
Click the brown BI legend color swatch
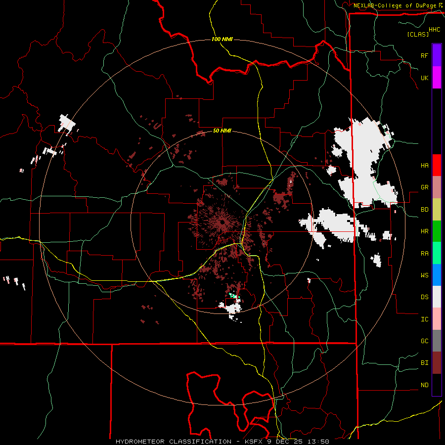437,363
